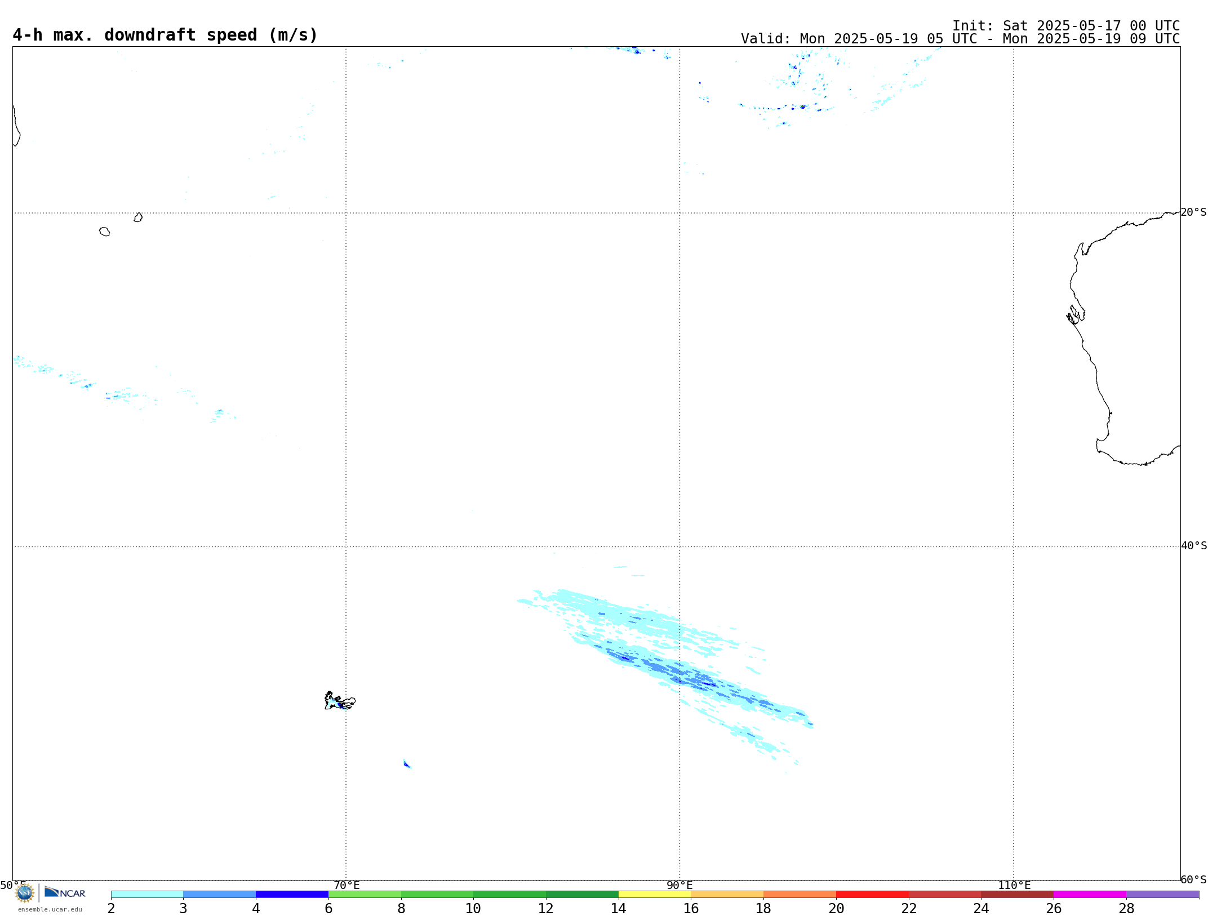This screenshot has width=1217, height=916.
Task: Click colorbar tick label '16'
Action: 691,909
